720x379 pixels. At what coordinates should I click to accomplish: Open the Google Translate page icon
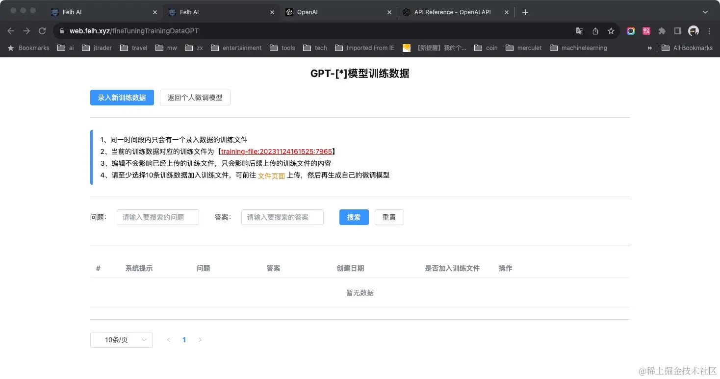pos(579,30)
